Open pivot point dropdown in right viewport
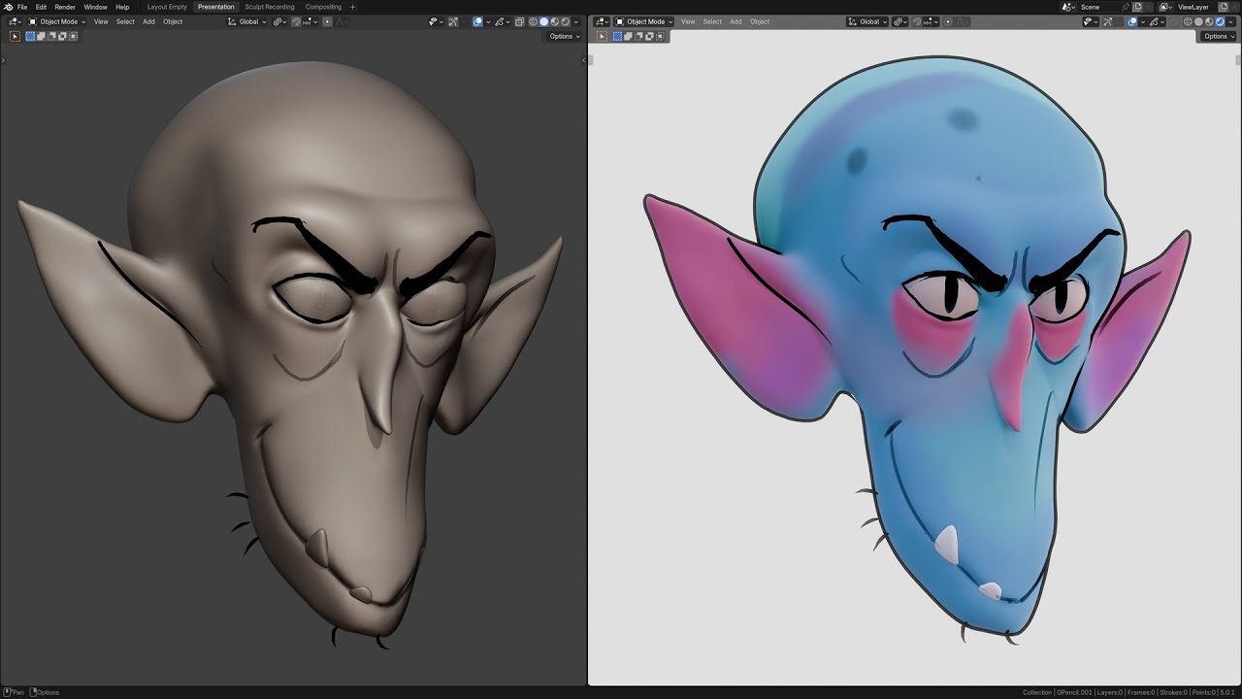 (900, 21)
